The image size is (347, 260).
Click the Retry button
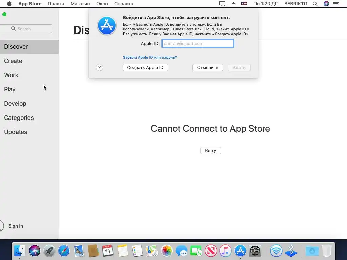(x=210, y=151)
